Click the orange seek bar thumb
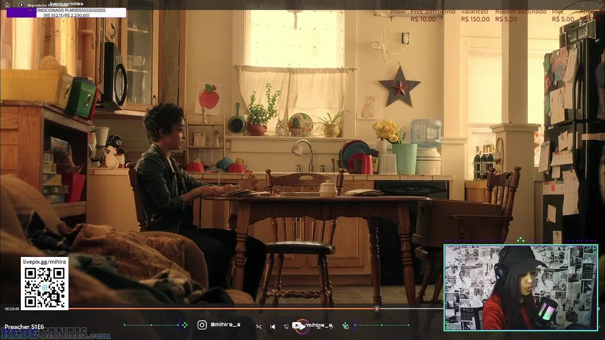Screen dimensions: 605x340 point(377,308)
